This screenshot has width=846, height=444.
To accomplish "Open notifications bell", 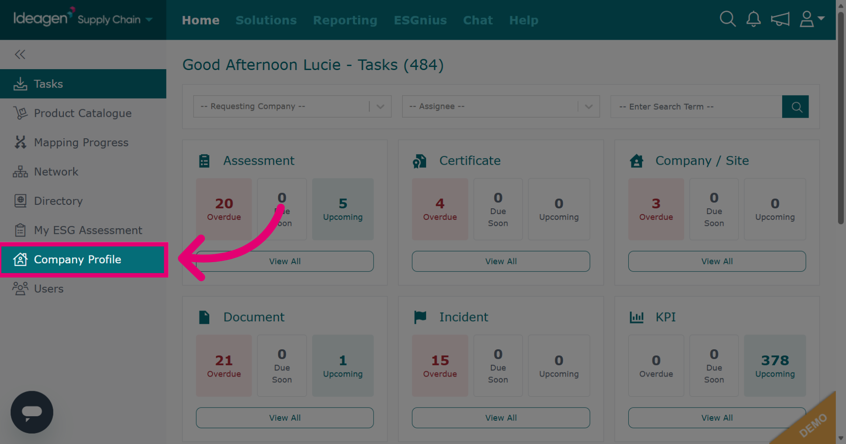I will [x=753, y=19].
